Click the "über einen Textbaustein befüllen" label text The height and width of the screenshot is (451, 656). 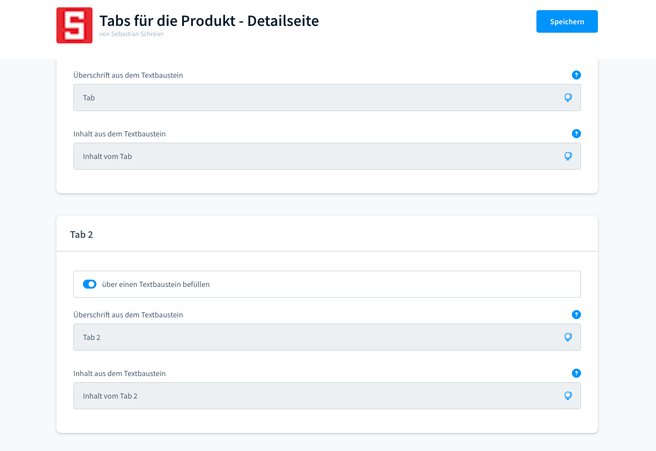tap(156, 285)
